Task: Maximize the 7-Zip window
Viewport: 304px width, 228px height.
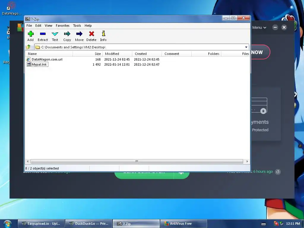Action: tap(233, 18)
